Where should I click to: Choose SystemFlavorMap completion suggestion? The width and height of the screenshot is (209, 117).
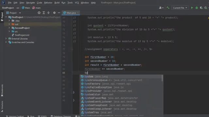point(121,98)
